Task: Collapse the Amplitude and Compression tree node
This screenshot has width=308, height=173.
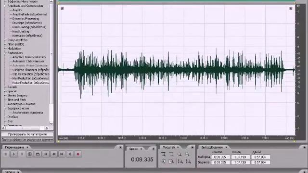Action: (5, 6)
